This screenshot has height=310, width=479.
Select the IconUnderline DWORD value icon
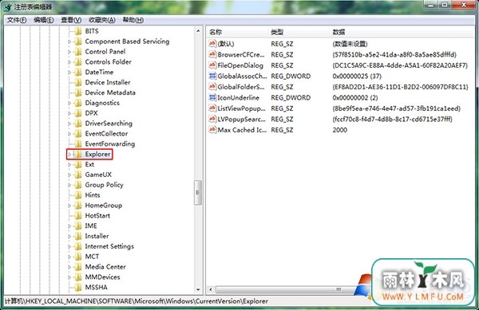coord(212,97)
